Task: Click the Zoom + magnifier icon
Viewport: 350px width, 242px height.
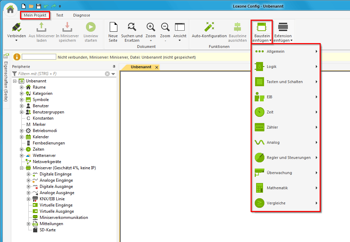Action: (150, 28)
